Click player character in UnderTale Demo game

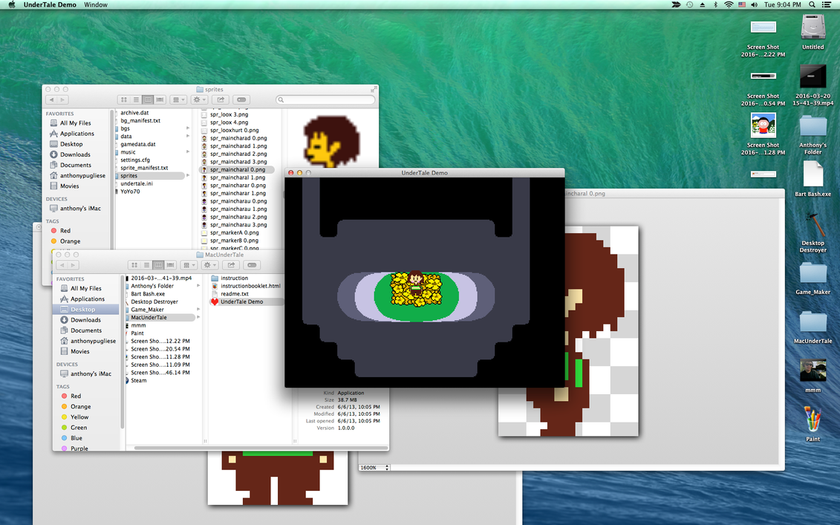tap(416, 284)
